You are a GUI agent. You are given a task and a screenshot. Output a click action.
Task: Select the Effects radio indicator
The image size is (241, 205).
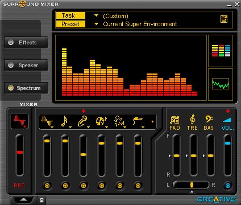11,42
